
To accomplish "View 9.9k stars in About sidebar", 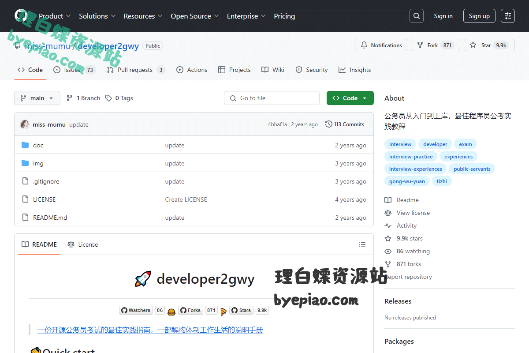I will 403,238.
